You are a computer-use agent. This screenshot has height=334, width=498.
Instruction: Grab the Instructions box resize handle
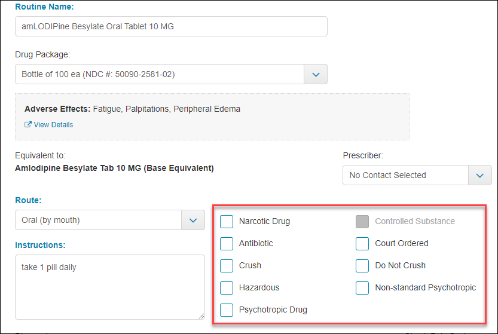pyautogui.click(x=201, y=316)
